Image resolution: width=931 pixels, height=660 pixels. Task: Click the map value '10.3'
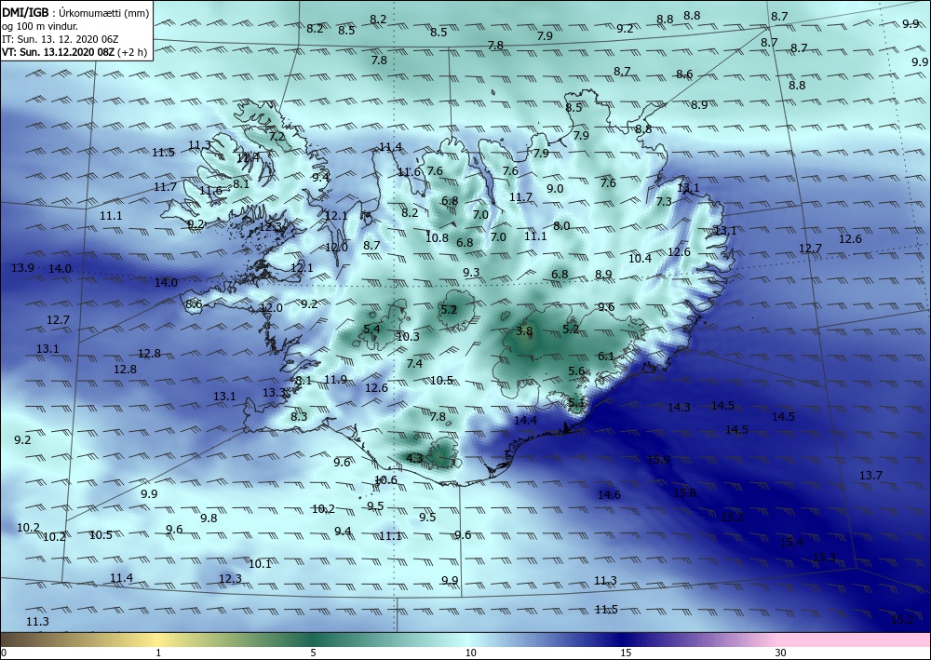click(408, 337)
